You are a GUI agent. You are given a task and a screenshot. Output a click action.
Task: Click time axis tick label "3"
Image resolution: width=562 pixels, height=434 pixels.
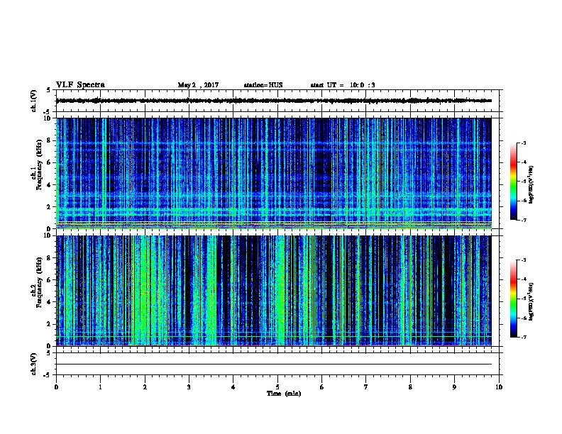189,387
